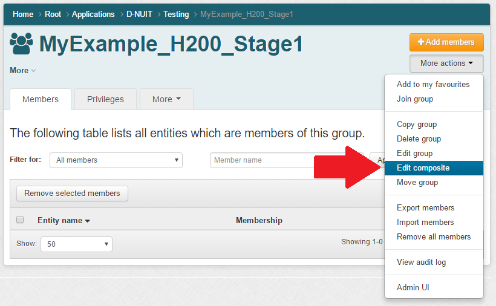This screenshot has width=496, height=306.
Task: Go to Home in the breadcrumb
Action: pos(23,14)
